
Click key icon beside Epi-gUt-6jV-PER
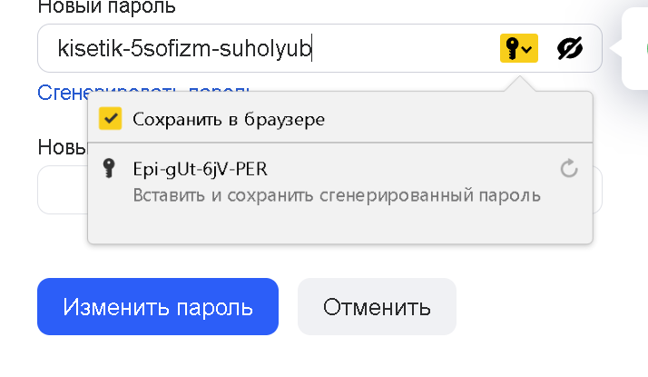coord(109,168)
